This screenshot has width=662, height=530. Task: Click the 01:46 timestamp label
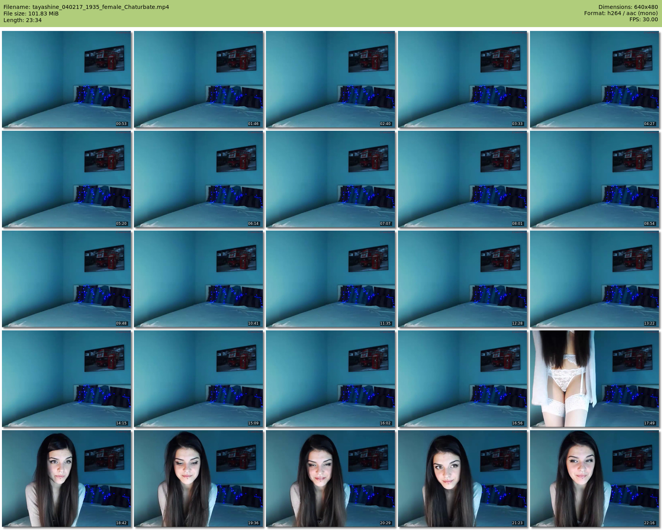pyautogui.click(x=253, y=124)
